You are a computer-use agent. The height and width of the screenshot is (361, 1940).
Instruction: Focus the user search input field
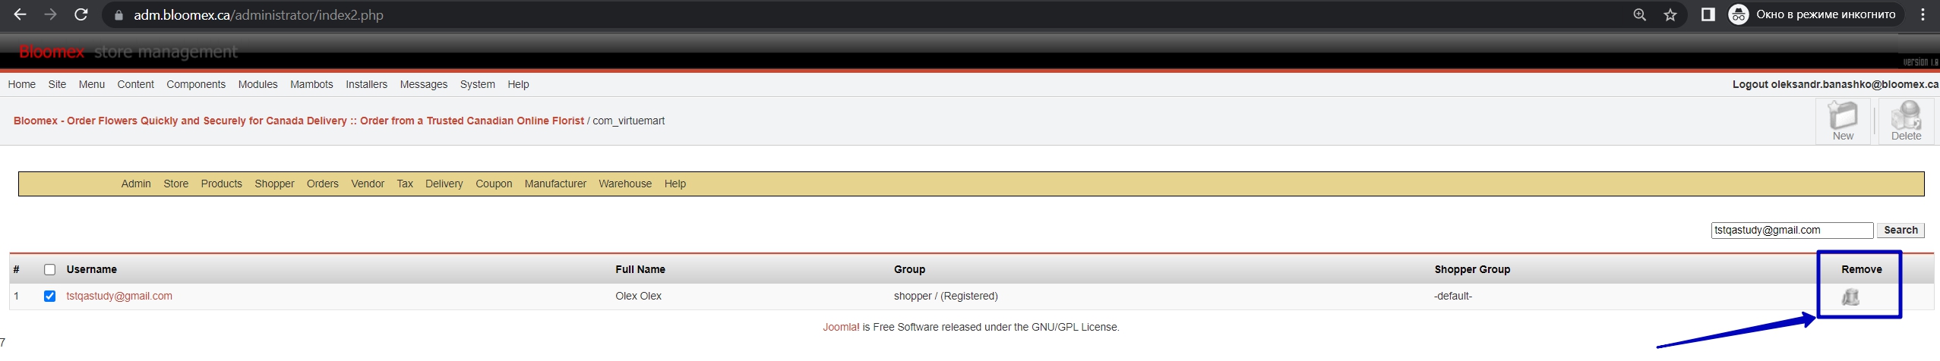tap(1792, 230)
